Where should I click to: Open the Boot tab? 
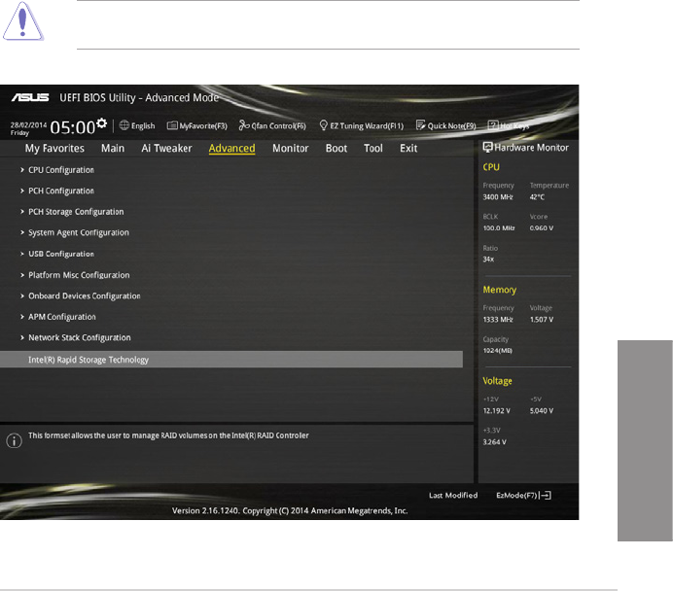click(336, 149)
